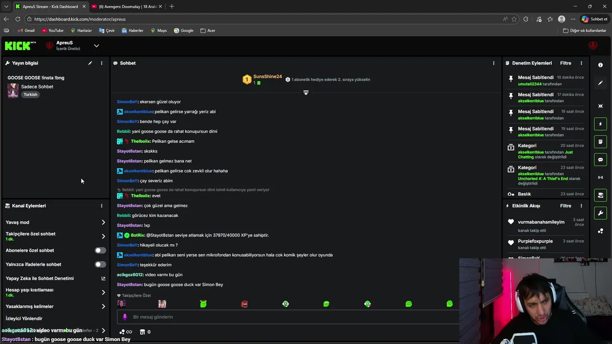This screenshot has height=344, width=612.
Task: Open İzleyici Yönlendir option
Action: pyautogui.click(x=24, y=319)
